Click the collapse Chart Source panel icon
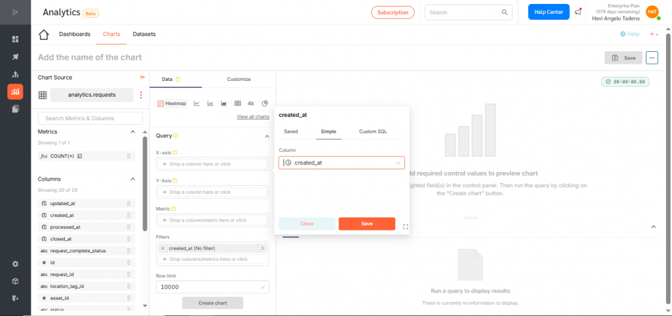Screen dimensions: 672x316 [142, 78]
